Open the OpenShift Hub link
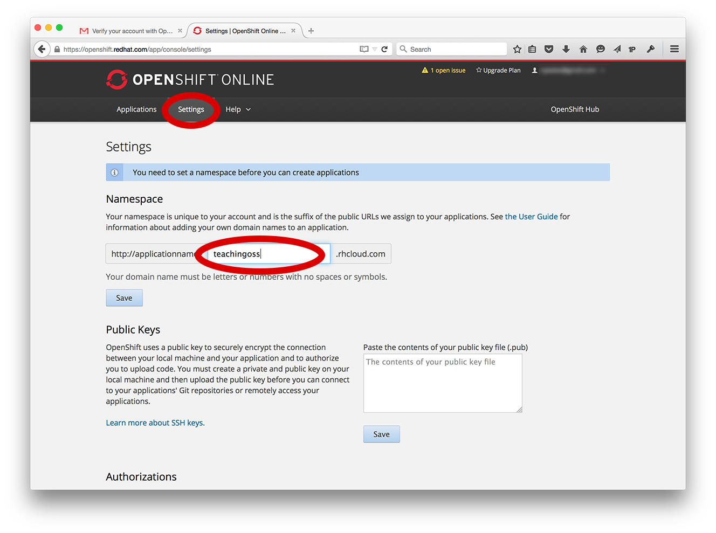 click(x=575, y=109)
